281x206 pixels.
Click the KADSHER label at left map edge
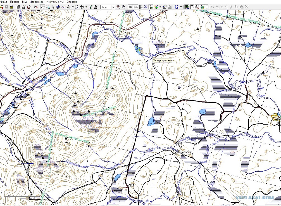pyautogui.click(x=4, y=77)
